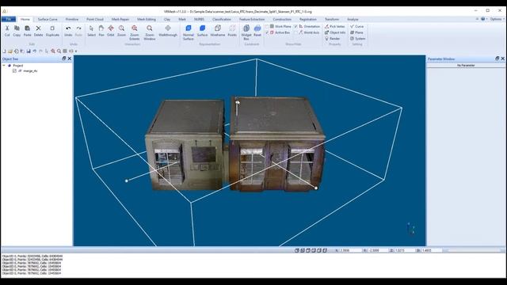Click the Copy tool in ribbon
This screenshot has height=285, width=507.
coord(17,31)
